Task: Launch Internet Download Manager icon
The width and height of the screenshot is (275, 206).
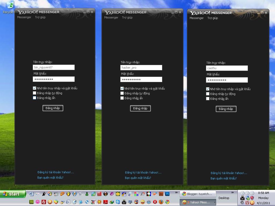Action: (112, 202)
